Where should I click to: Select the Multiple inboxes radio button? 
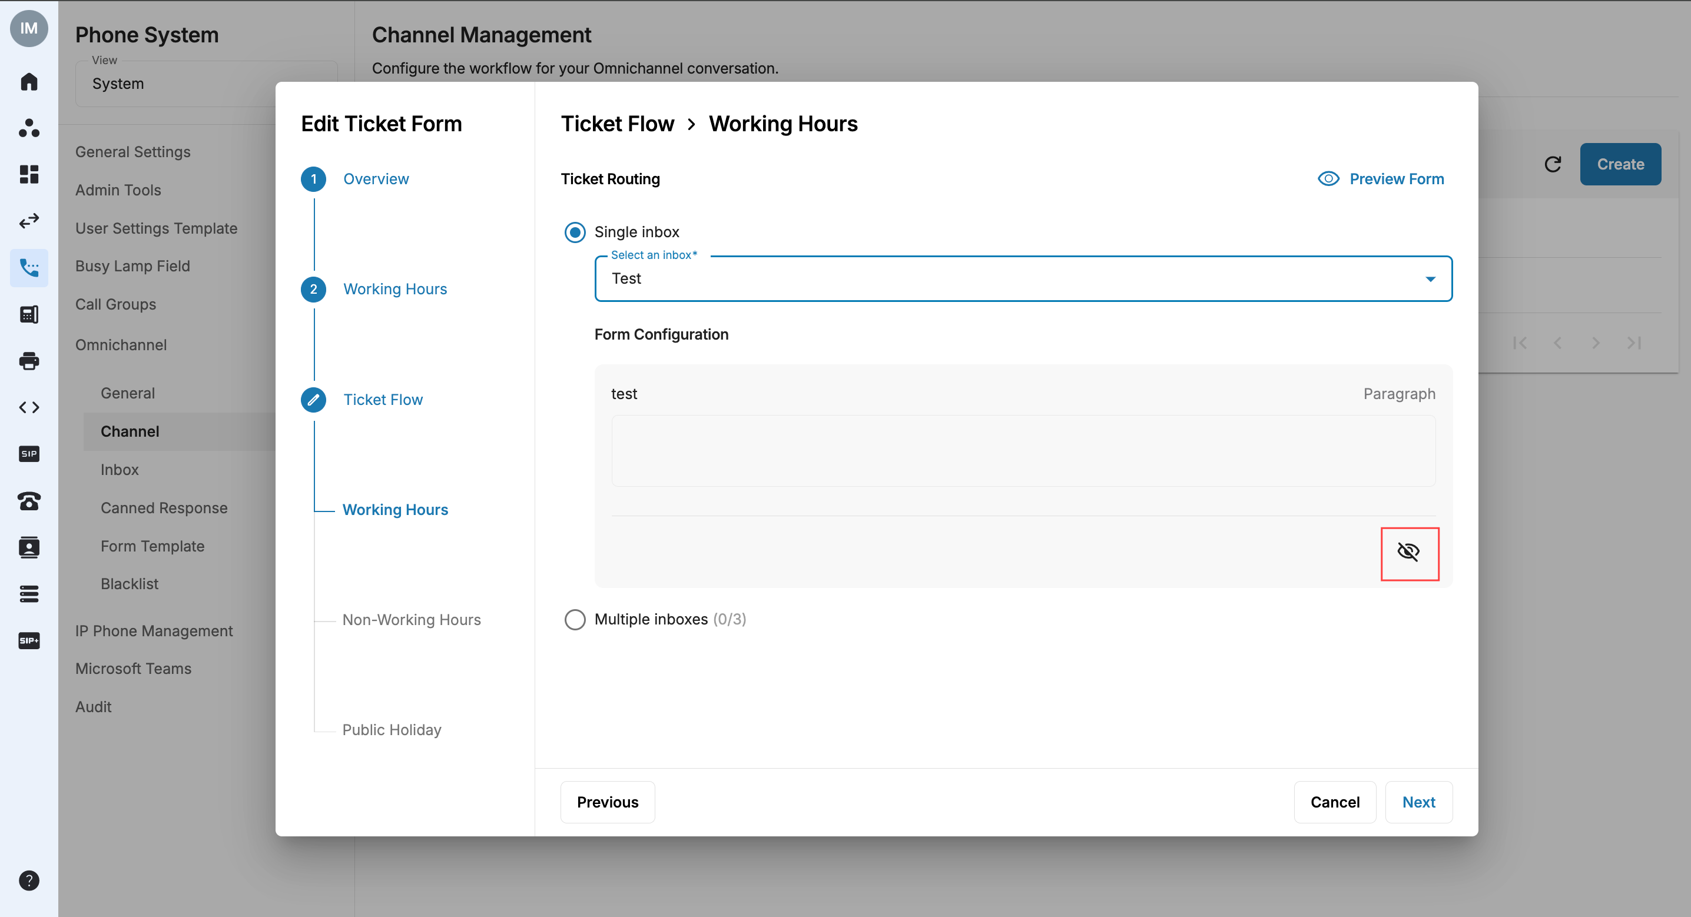click(575, 620)
